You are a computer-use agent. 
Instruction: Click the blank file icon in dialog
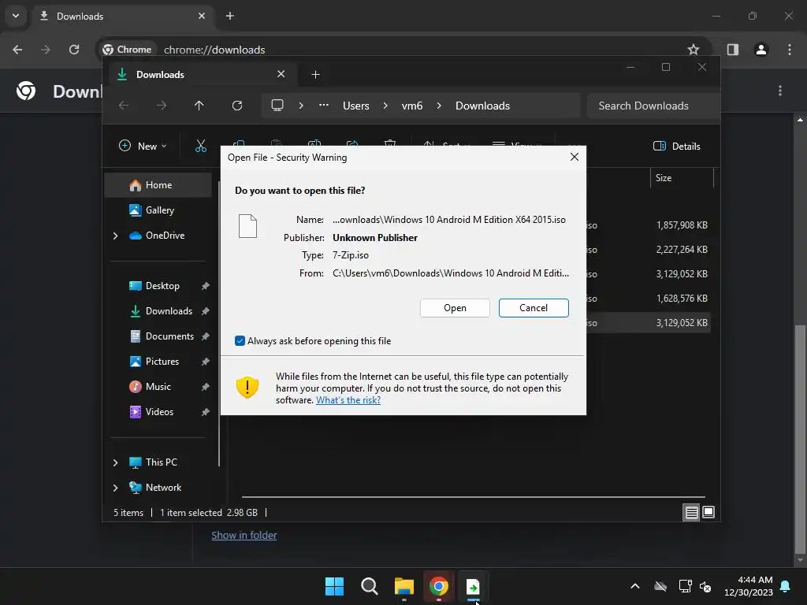247,226
